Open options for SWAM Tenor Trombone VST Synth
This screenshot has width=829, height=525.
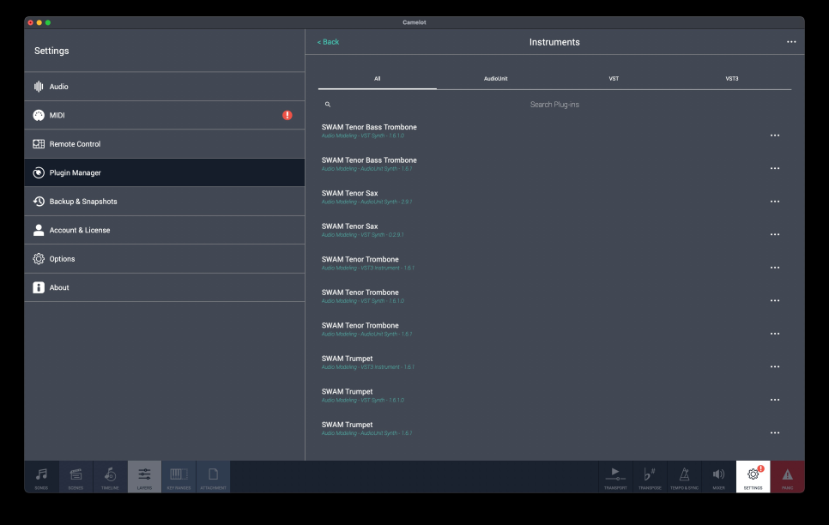click(775, 301)
